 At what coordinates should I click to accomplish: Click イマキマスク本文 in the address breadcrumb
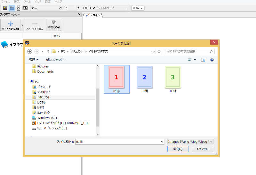pos(98,51)
